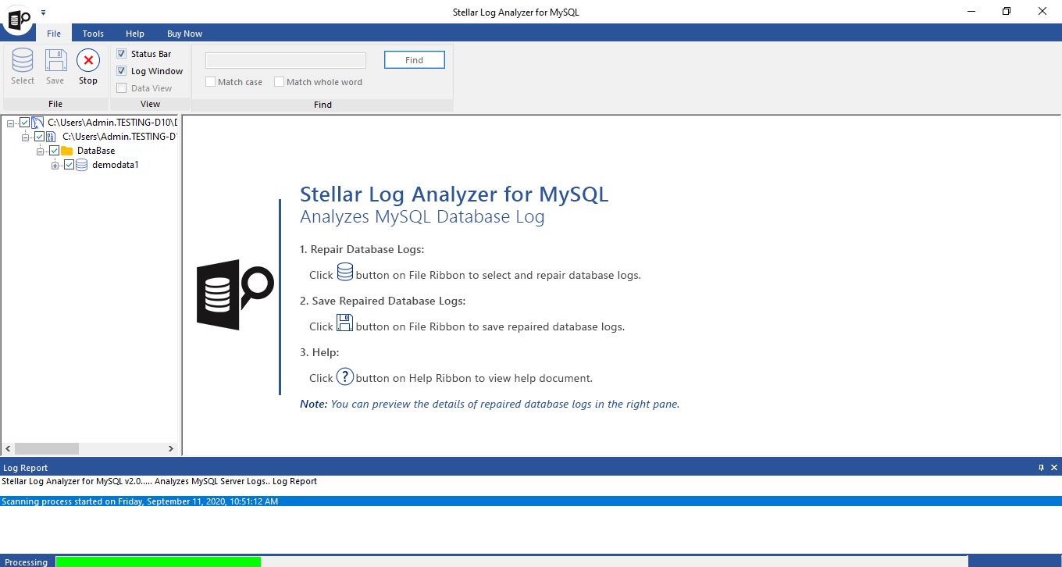Screen dimensions: 1062x567
Task: Click the Processing status text
Action: click(x=26, y=562)
